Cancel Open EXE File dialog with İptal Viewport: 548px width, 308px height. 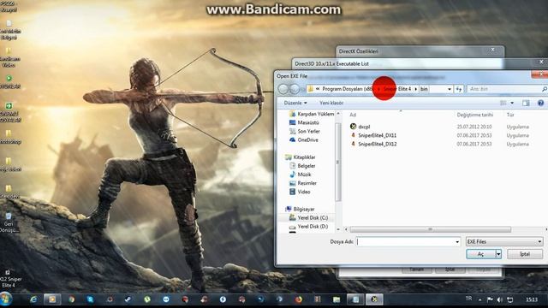coord(525,254)
